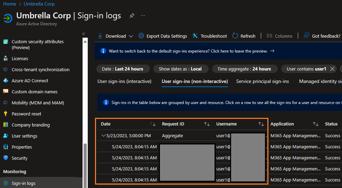This screenshot has width=342, height=188.
Task: Click the Password reset key icon
Action: point(6,114)
